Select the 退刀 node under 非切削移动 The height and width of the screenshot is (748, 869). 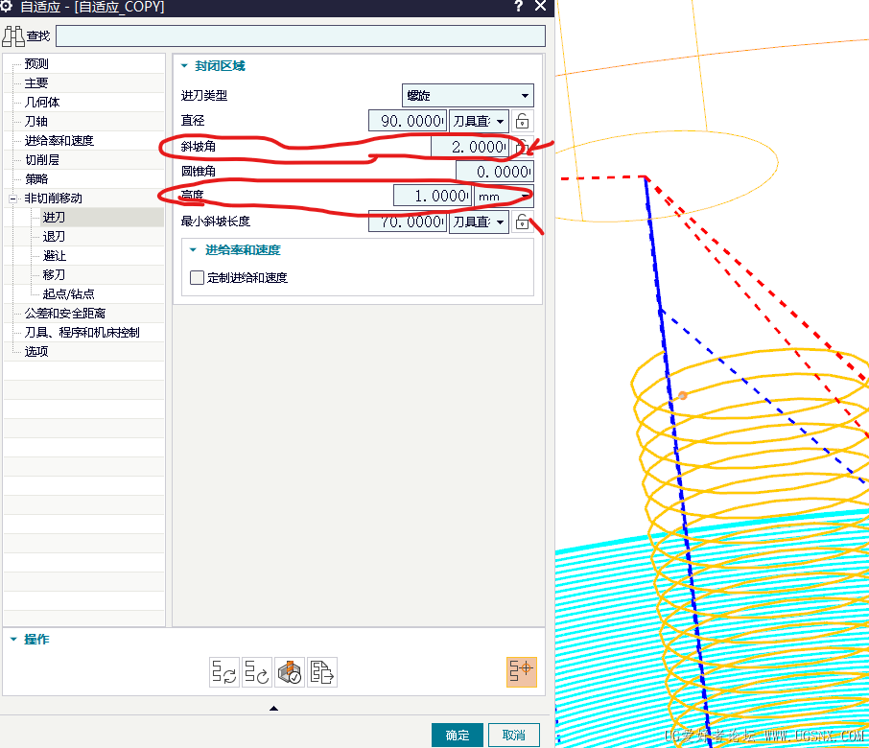pos(55,237)
